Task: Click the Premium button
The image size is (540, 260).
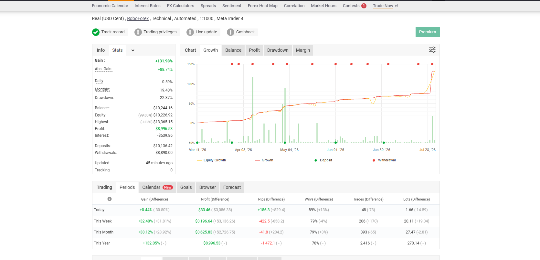Action: [428, 32]
